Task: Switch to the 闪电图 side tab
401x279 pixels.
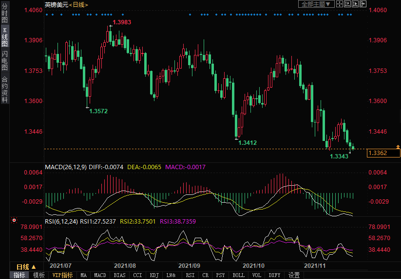Action: tap(4, 61)
